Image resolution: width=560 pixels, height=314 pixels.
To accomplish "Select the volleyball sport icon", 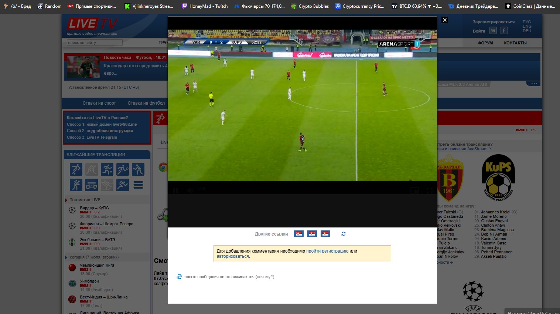I will [x=138, y=169].
